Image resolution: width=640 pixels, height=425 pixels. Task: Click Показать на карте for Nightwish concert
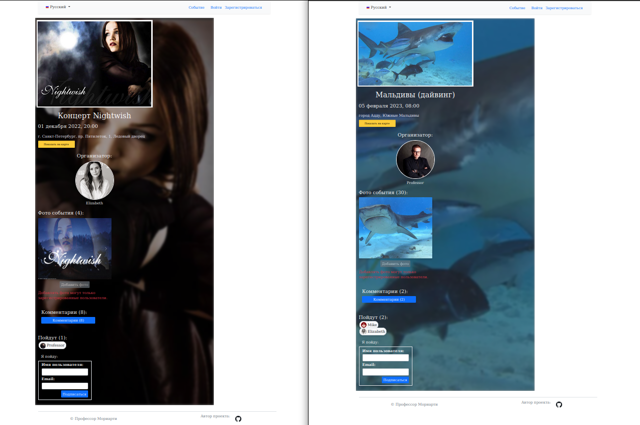pyautogui.click(x=57, y=144)
